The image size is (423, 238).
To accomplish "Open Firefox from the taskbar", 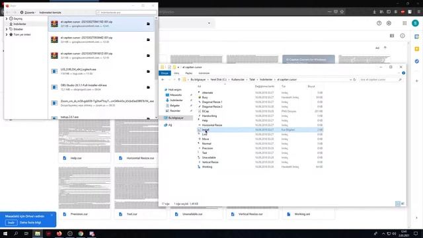I will point(59,233).
